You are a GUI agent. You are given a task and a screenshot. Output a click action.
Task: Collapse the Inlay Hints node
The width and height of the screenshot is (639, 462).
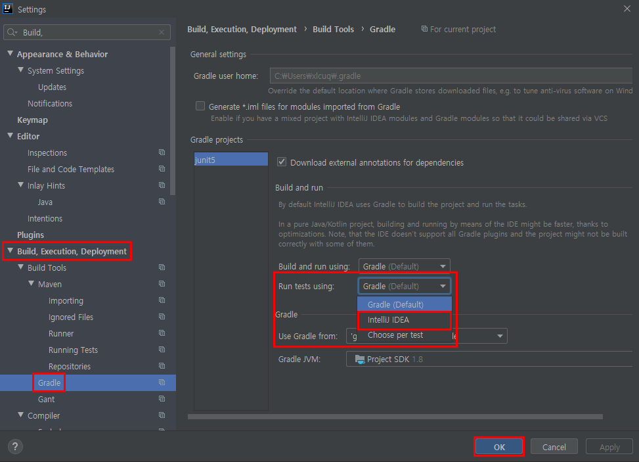coord(21,185)
